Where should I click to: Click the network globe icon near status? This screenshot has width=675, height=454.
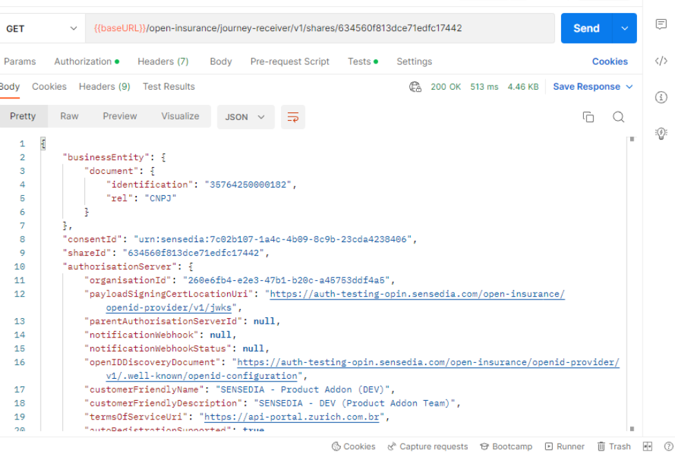click(415, 87)
